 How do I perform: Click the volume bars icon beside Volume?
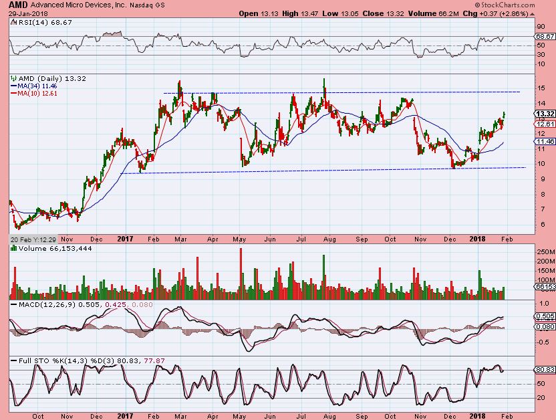pyautogui.click(x=14, y=248)
